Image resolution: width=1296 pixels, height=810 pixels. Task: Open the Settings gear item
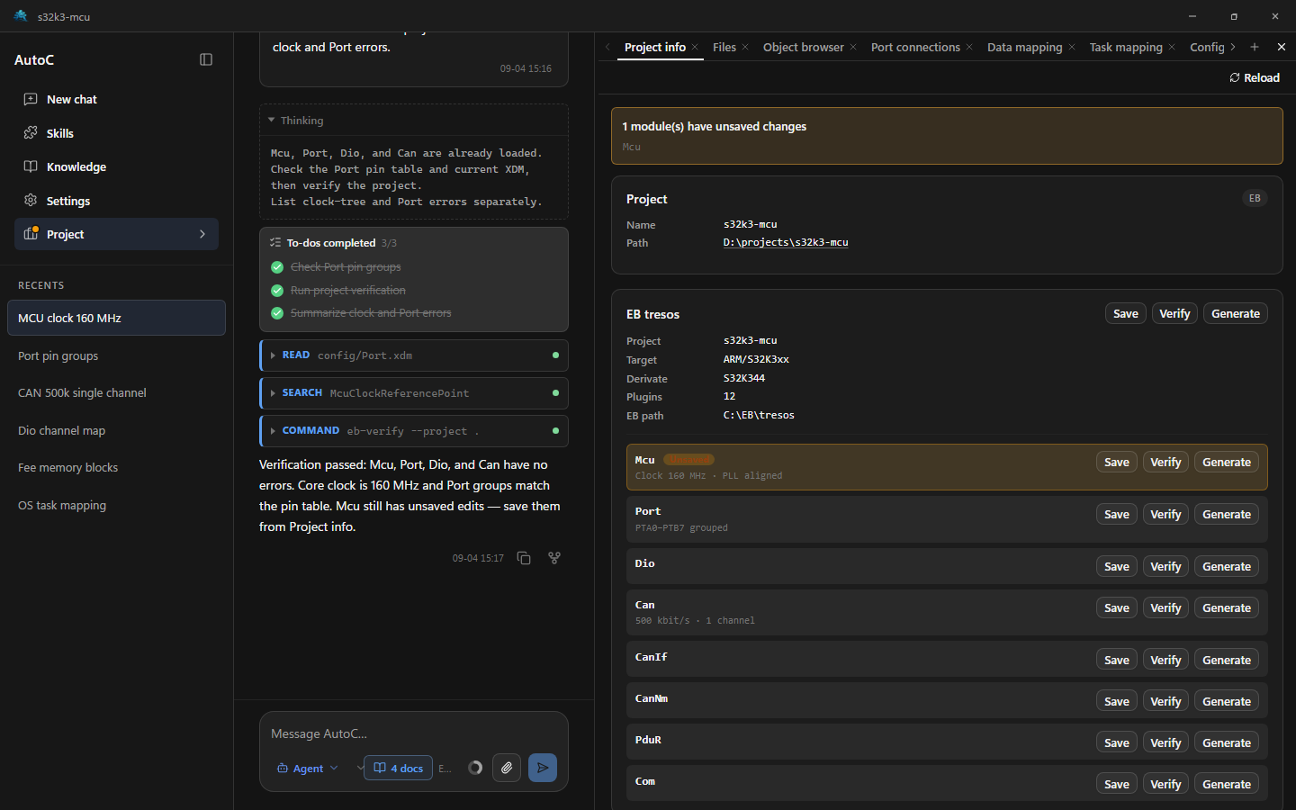116,201
